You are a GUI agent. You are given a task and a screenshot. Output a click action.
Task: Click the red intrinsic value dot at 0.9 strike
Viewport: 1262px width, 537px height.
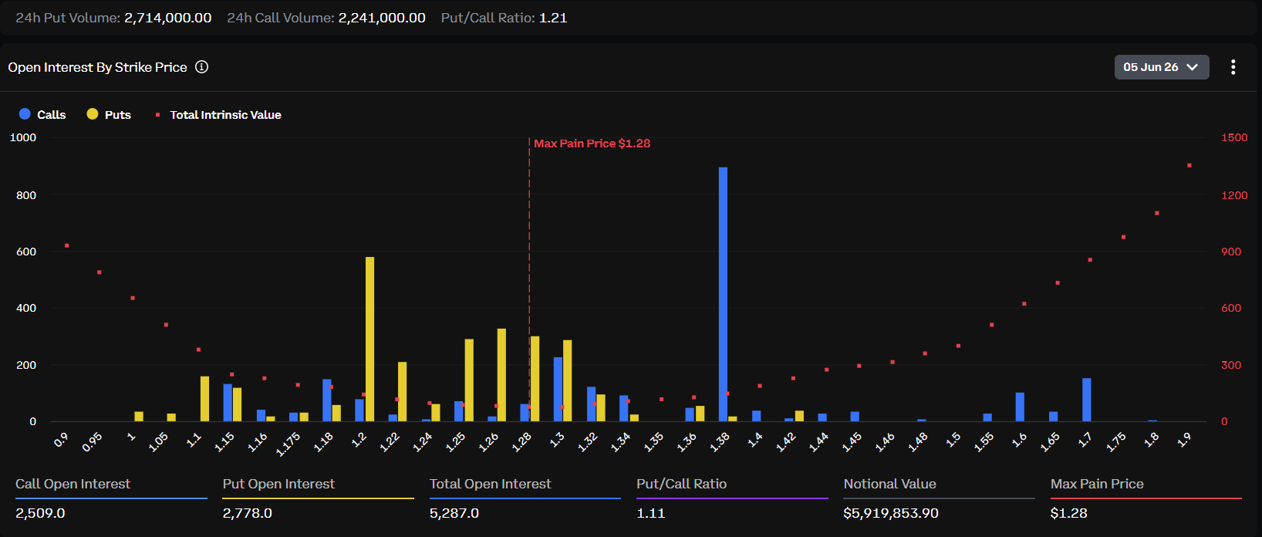pos(66,245)
